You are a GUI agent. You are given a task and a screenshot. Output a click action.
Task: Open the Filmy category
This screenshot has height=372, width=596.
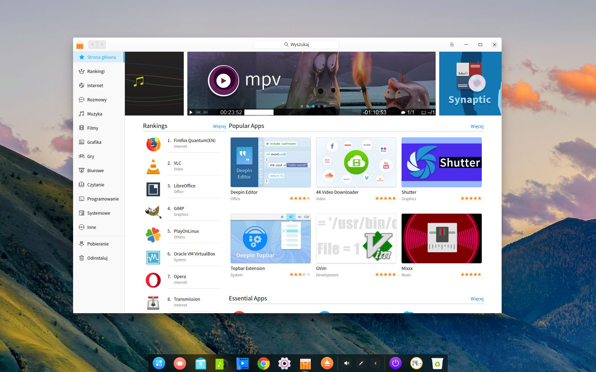(x=99, y=128)
